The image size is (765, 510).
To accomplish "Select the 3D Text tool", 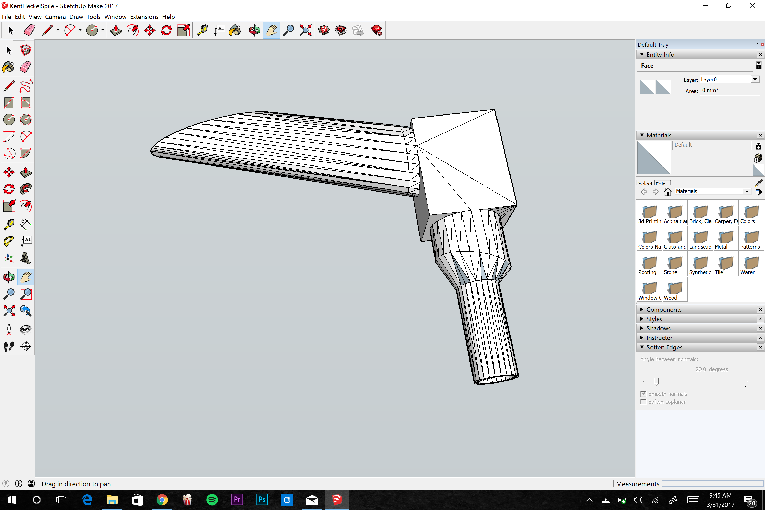I will [x=26, y=258].
